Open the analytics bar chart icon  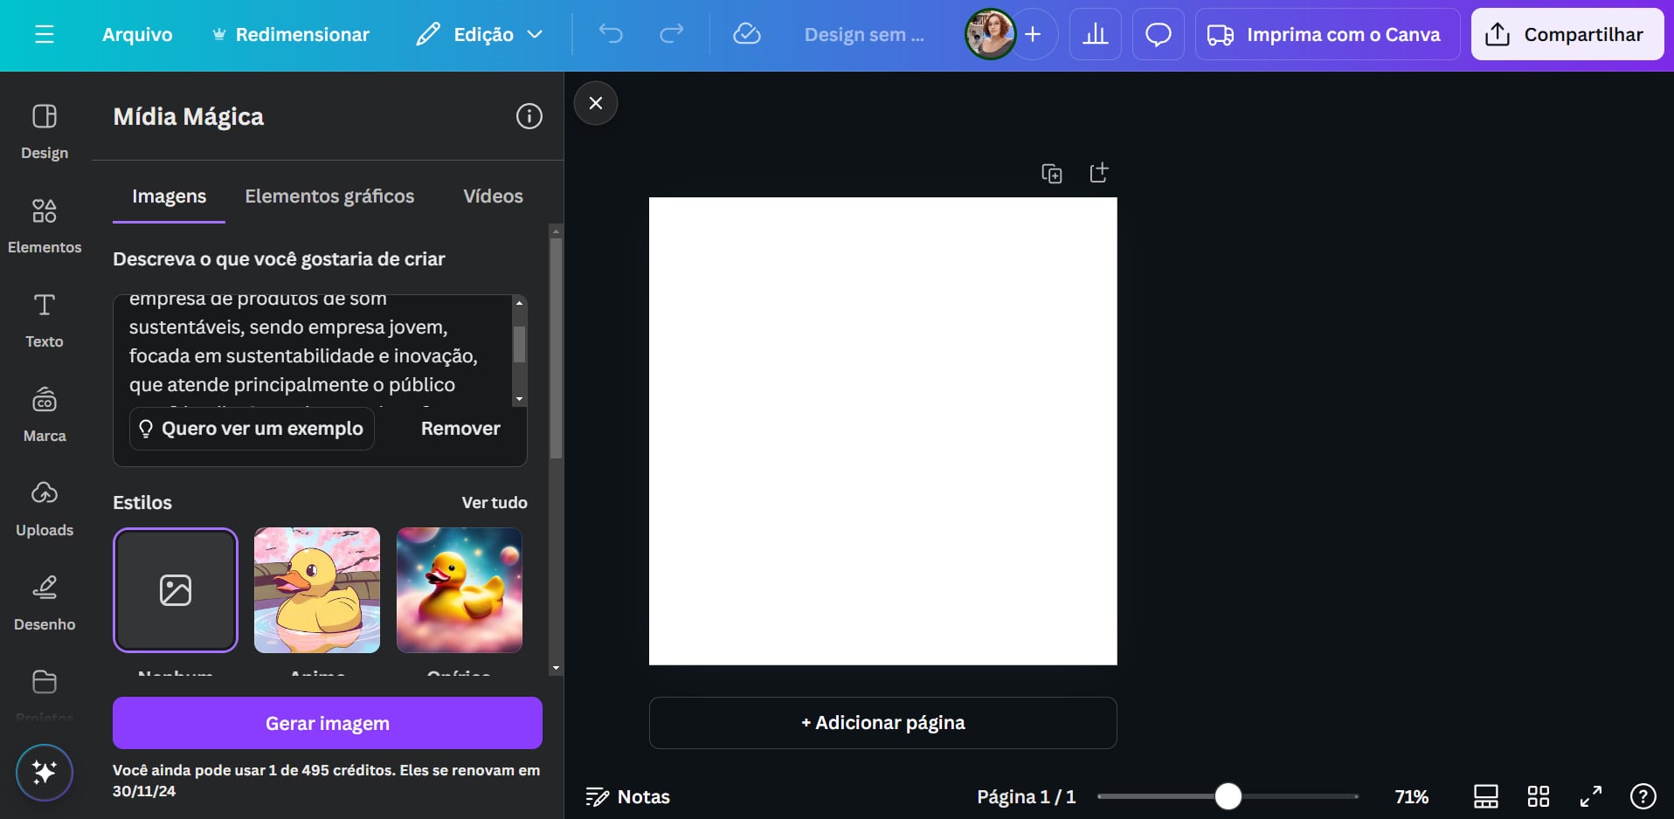pyautogui.click(x=1095, y=35)
